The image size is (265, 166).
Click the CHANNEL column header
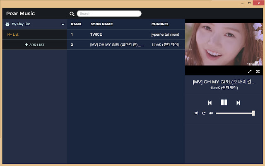pos(160,24)
